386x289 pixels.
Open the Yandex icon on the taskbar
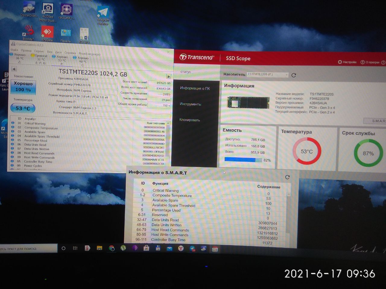tap(87, 248)
